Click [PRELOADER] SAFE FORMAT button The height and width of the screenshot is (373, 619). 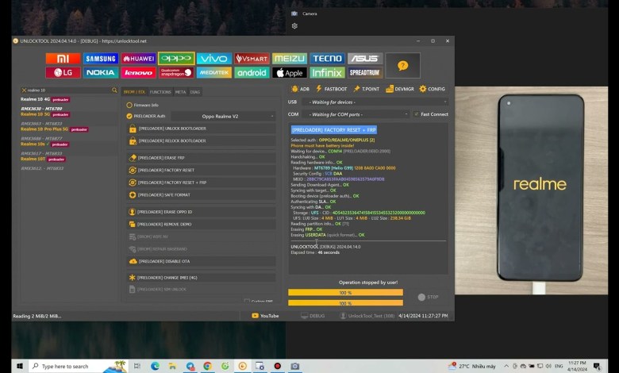[202, 195]
